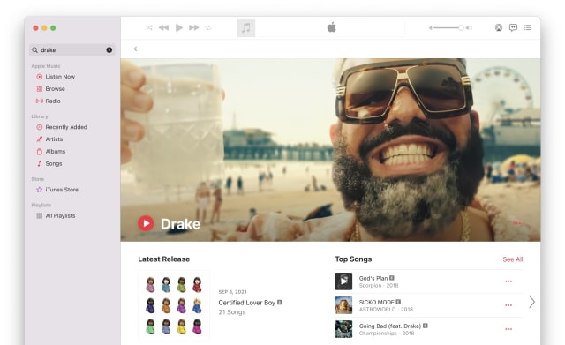Open the account profile icon
The width and height of the screenshot is (565, 345).
(x=499, y=27)
